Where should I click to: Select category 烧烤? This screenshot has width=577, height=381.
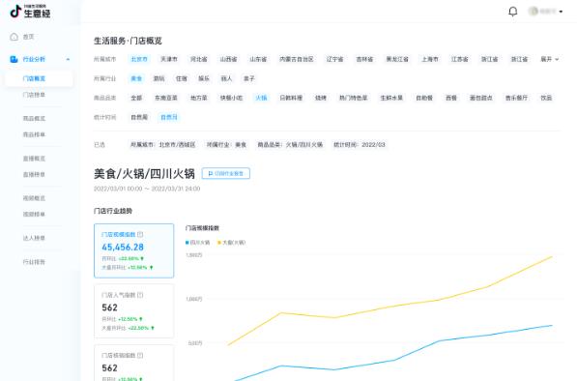pos(321,98)
